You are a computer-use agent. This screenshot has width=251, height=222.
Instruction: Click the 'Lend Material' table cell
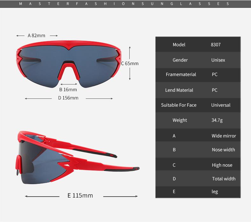click(179, 90)
